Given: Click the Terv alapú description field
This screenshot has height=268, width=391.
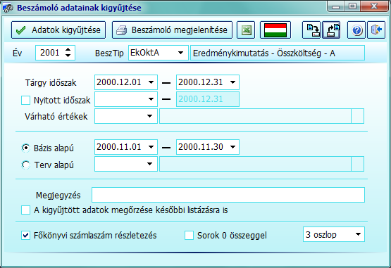Looking at the screenshot, I should point(255,164).
